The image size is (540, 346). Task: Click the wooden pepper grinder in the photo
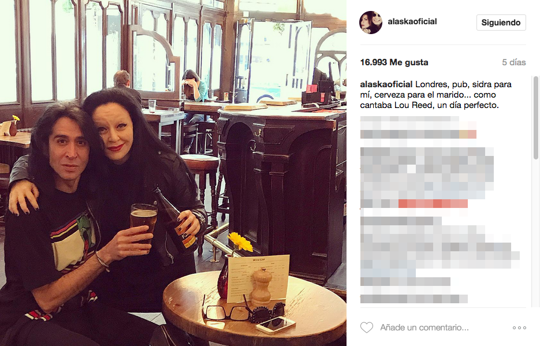coord(262,287)
